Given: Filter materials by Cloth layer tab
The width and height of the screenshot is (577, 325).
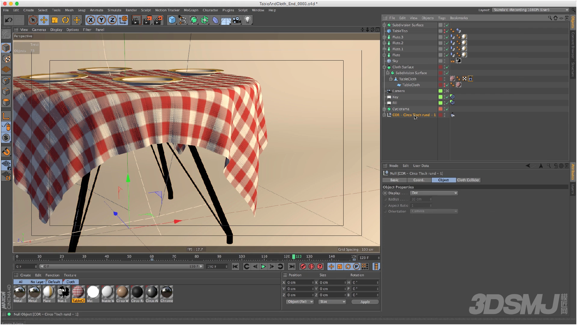Looking at the screenshot, I should pos(71,282).
